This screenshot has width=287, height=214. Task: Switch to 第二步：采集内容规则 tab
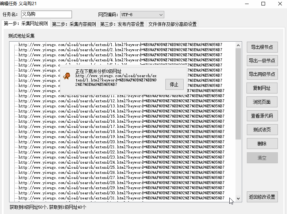click(74, 24)
